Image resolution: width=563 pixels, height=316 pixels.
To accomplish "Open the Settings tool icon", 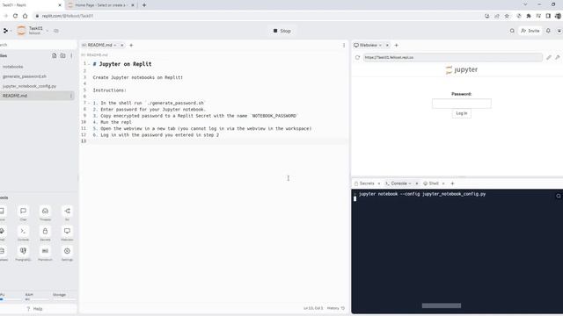I will pos(67,251).
